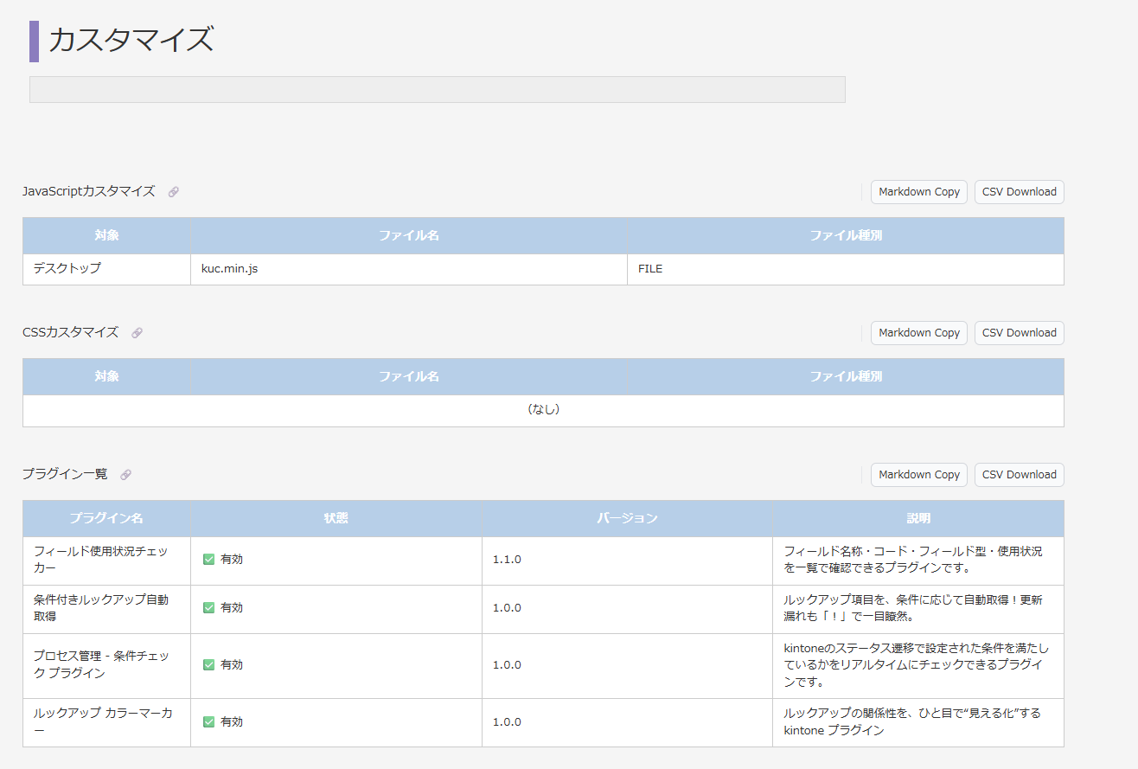Click the 有効 check icon for ルックアップ カラーマーカー

coord(208,722)
